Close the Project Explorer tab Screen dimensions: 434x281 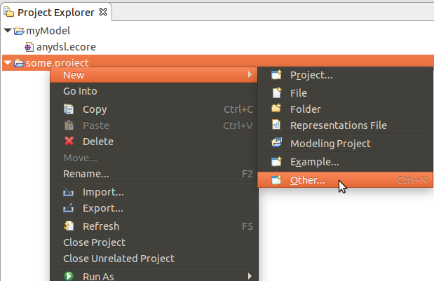(x=102, y=13)
